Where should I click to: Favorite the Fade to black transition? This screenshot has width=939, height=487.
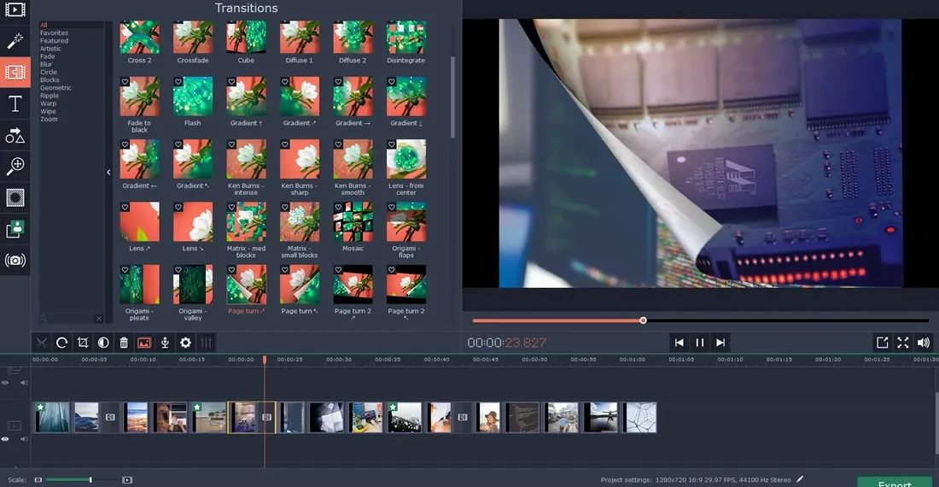pos(125,81)
